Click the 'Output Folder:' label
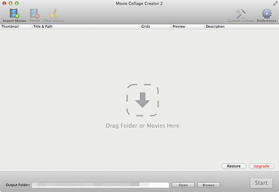 [18, 185]
